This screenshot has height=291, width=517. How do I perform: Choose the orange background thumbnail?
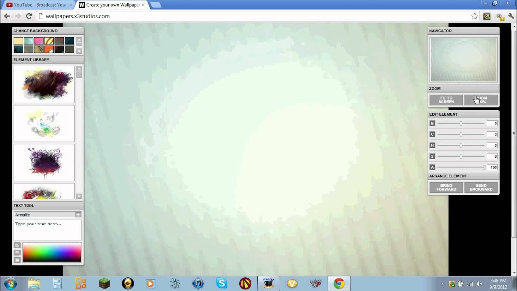coord(49,49)
